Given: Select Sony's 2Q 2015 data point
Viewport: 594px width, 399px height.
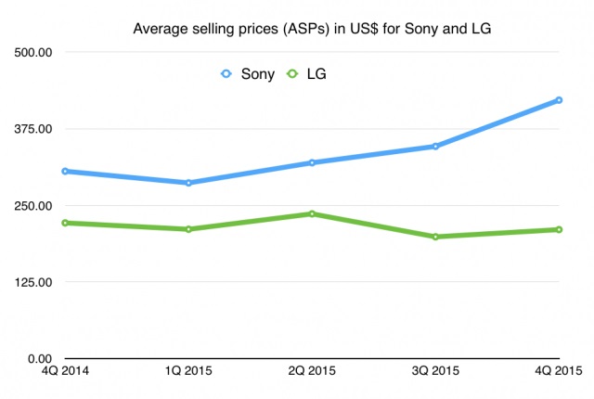Looking at the screenshot, I should coord(312,162).
